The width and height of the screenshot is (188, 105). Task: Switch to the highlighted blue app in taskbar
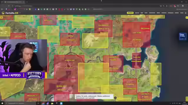[x=61, y=103]
